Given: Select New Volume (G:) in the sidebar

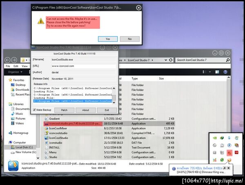Looking at the screenshot, I should 23,152.
